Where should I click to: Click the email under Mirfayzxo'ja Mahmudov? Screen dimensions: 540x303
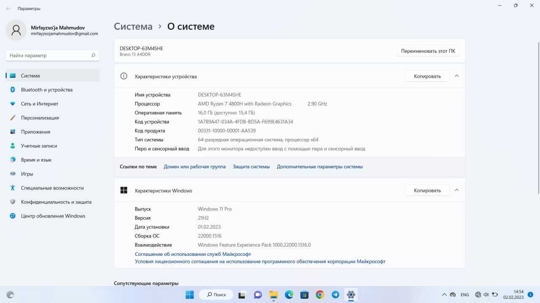65,34
